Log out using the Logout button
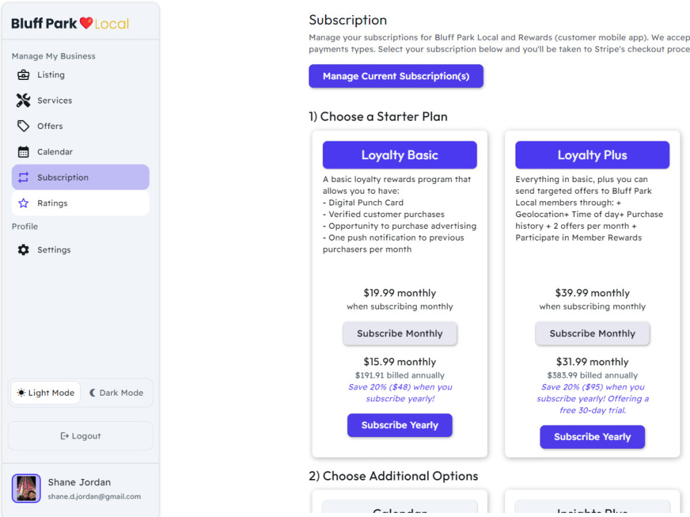690x517 pixels. coord(81,436)
